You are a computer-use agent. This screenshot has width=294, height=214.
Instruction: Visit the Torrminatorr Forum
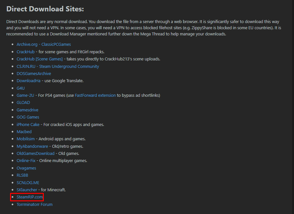(34, 204)
